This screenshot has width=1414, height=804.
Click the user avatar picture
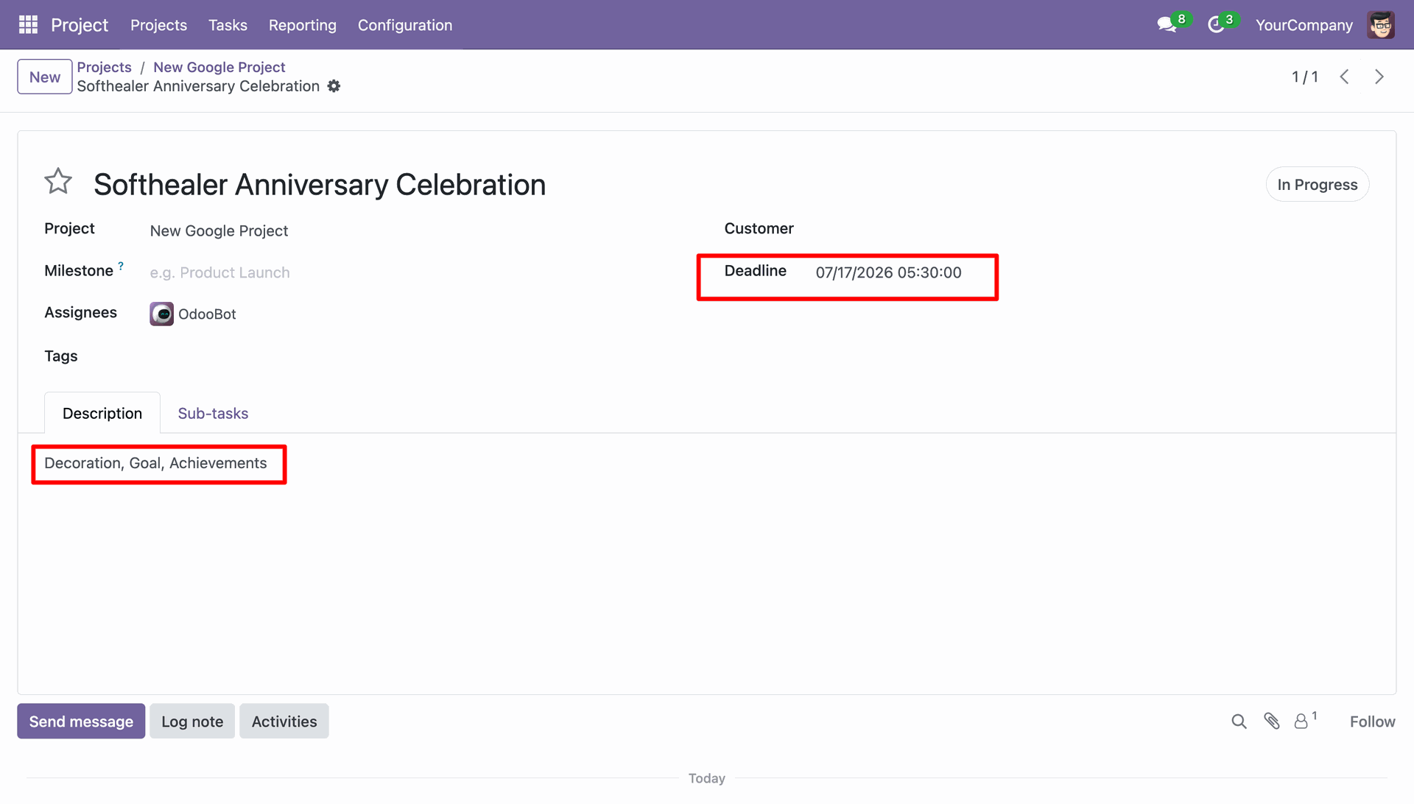click(1381, 25)
